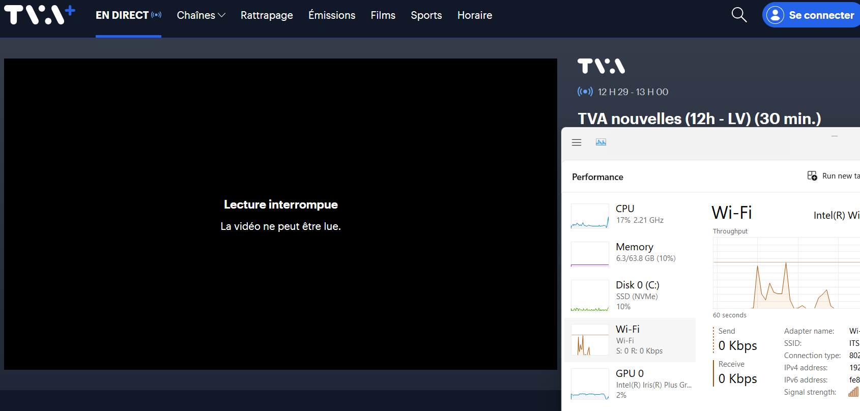Click the TVA+ logo in the header
Image resolution: width=860 pixels, height=411 pixels.
(x=39, y=15)
